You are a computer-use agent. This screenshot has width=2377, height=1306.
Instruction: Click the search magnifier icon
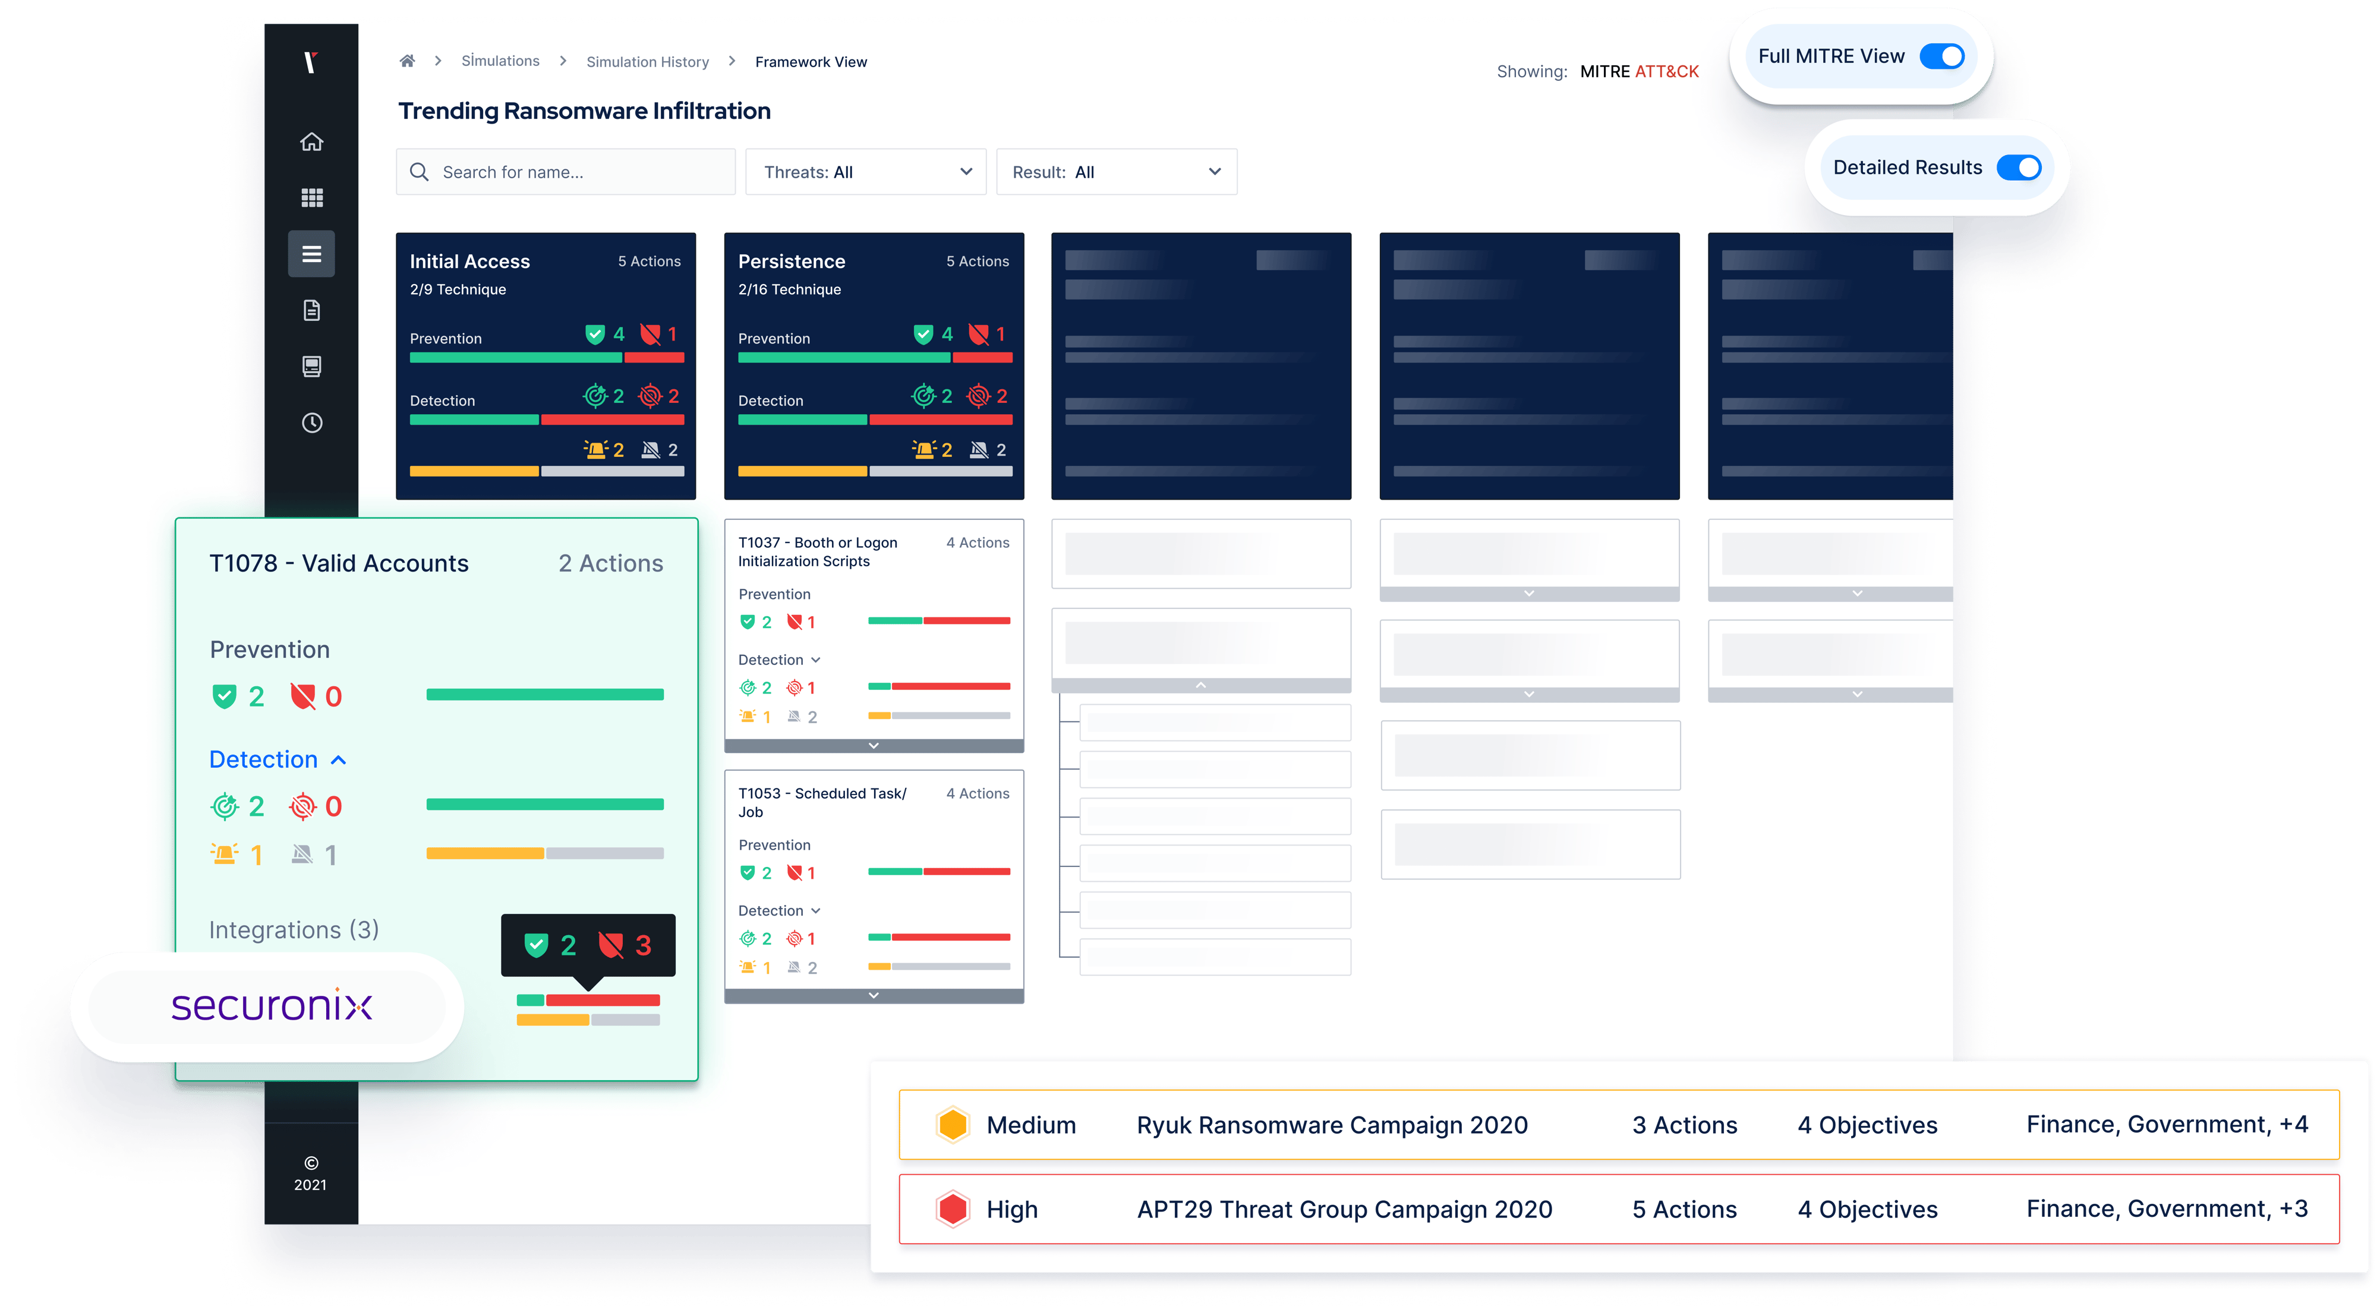tap(420, 172)
